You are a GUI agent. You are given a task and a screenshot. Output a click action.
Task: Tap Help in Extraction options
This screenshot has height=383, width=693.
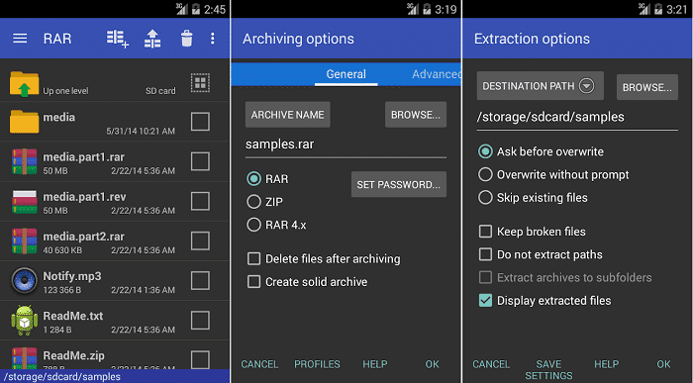[x=606, y=364]
